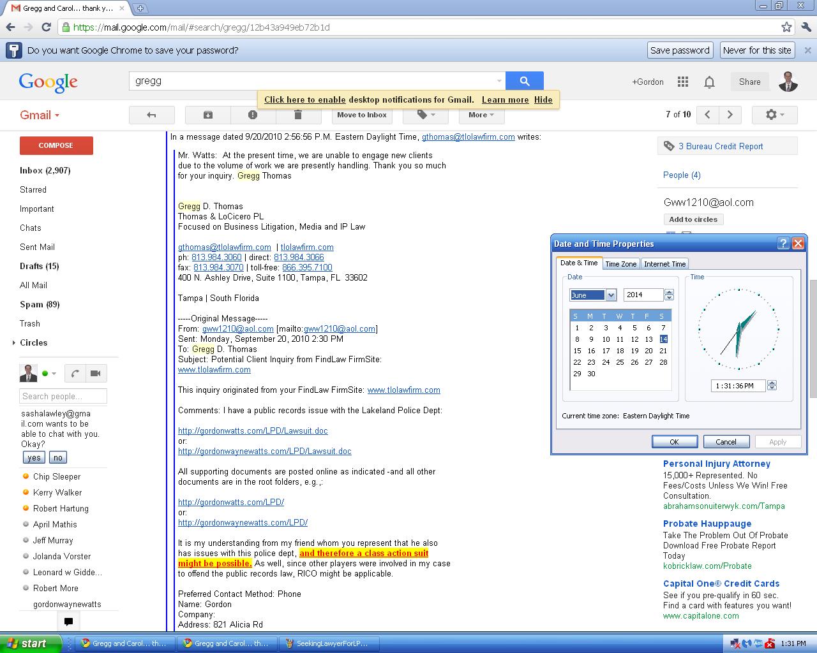The height and width of the screenshot is (653, 817).
Task: Switch to the Time Zone tab
Action: (620, 264)
